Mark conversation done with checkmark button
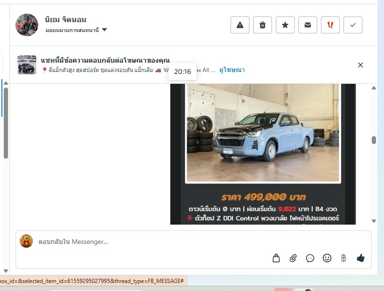 click(353, 25)
